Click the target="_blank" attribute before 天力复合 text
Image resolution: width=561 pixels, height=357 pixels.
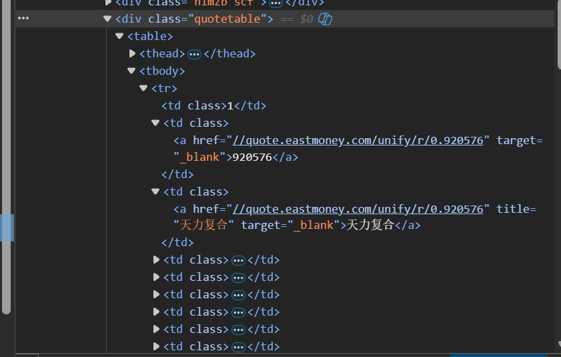291,226
